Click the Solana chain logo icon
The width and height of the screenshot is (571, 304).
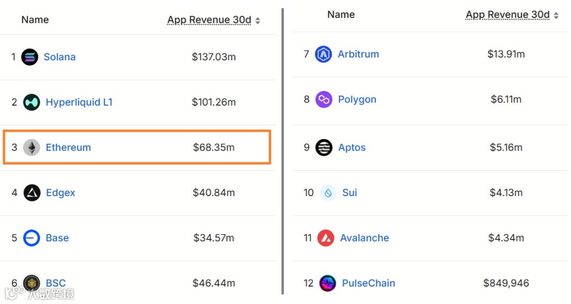[x=30, y=57]
